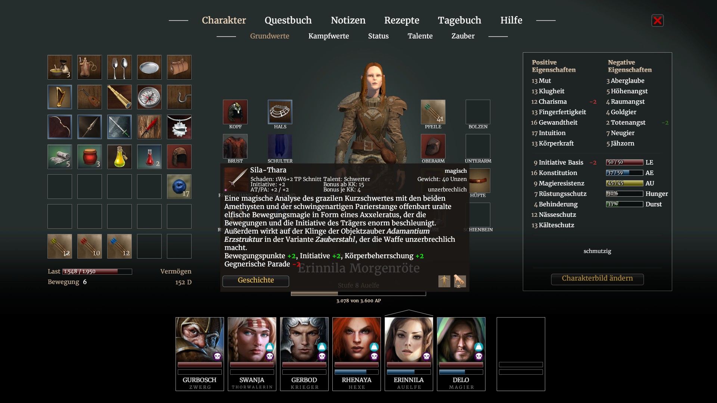The height and width of the screenshot is (403, 717).
Task: Open the Rezepte tab
Action: point(402,20)
